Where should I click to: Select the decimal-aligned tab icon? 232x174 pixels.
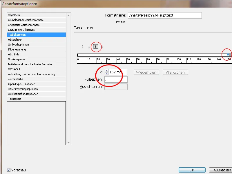pos(102,47)
